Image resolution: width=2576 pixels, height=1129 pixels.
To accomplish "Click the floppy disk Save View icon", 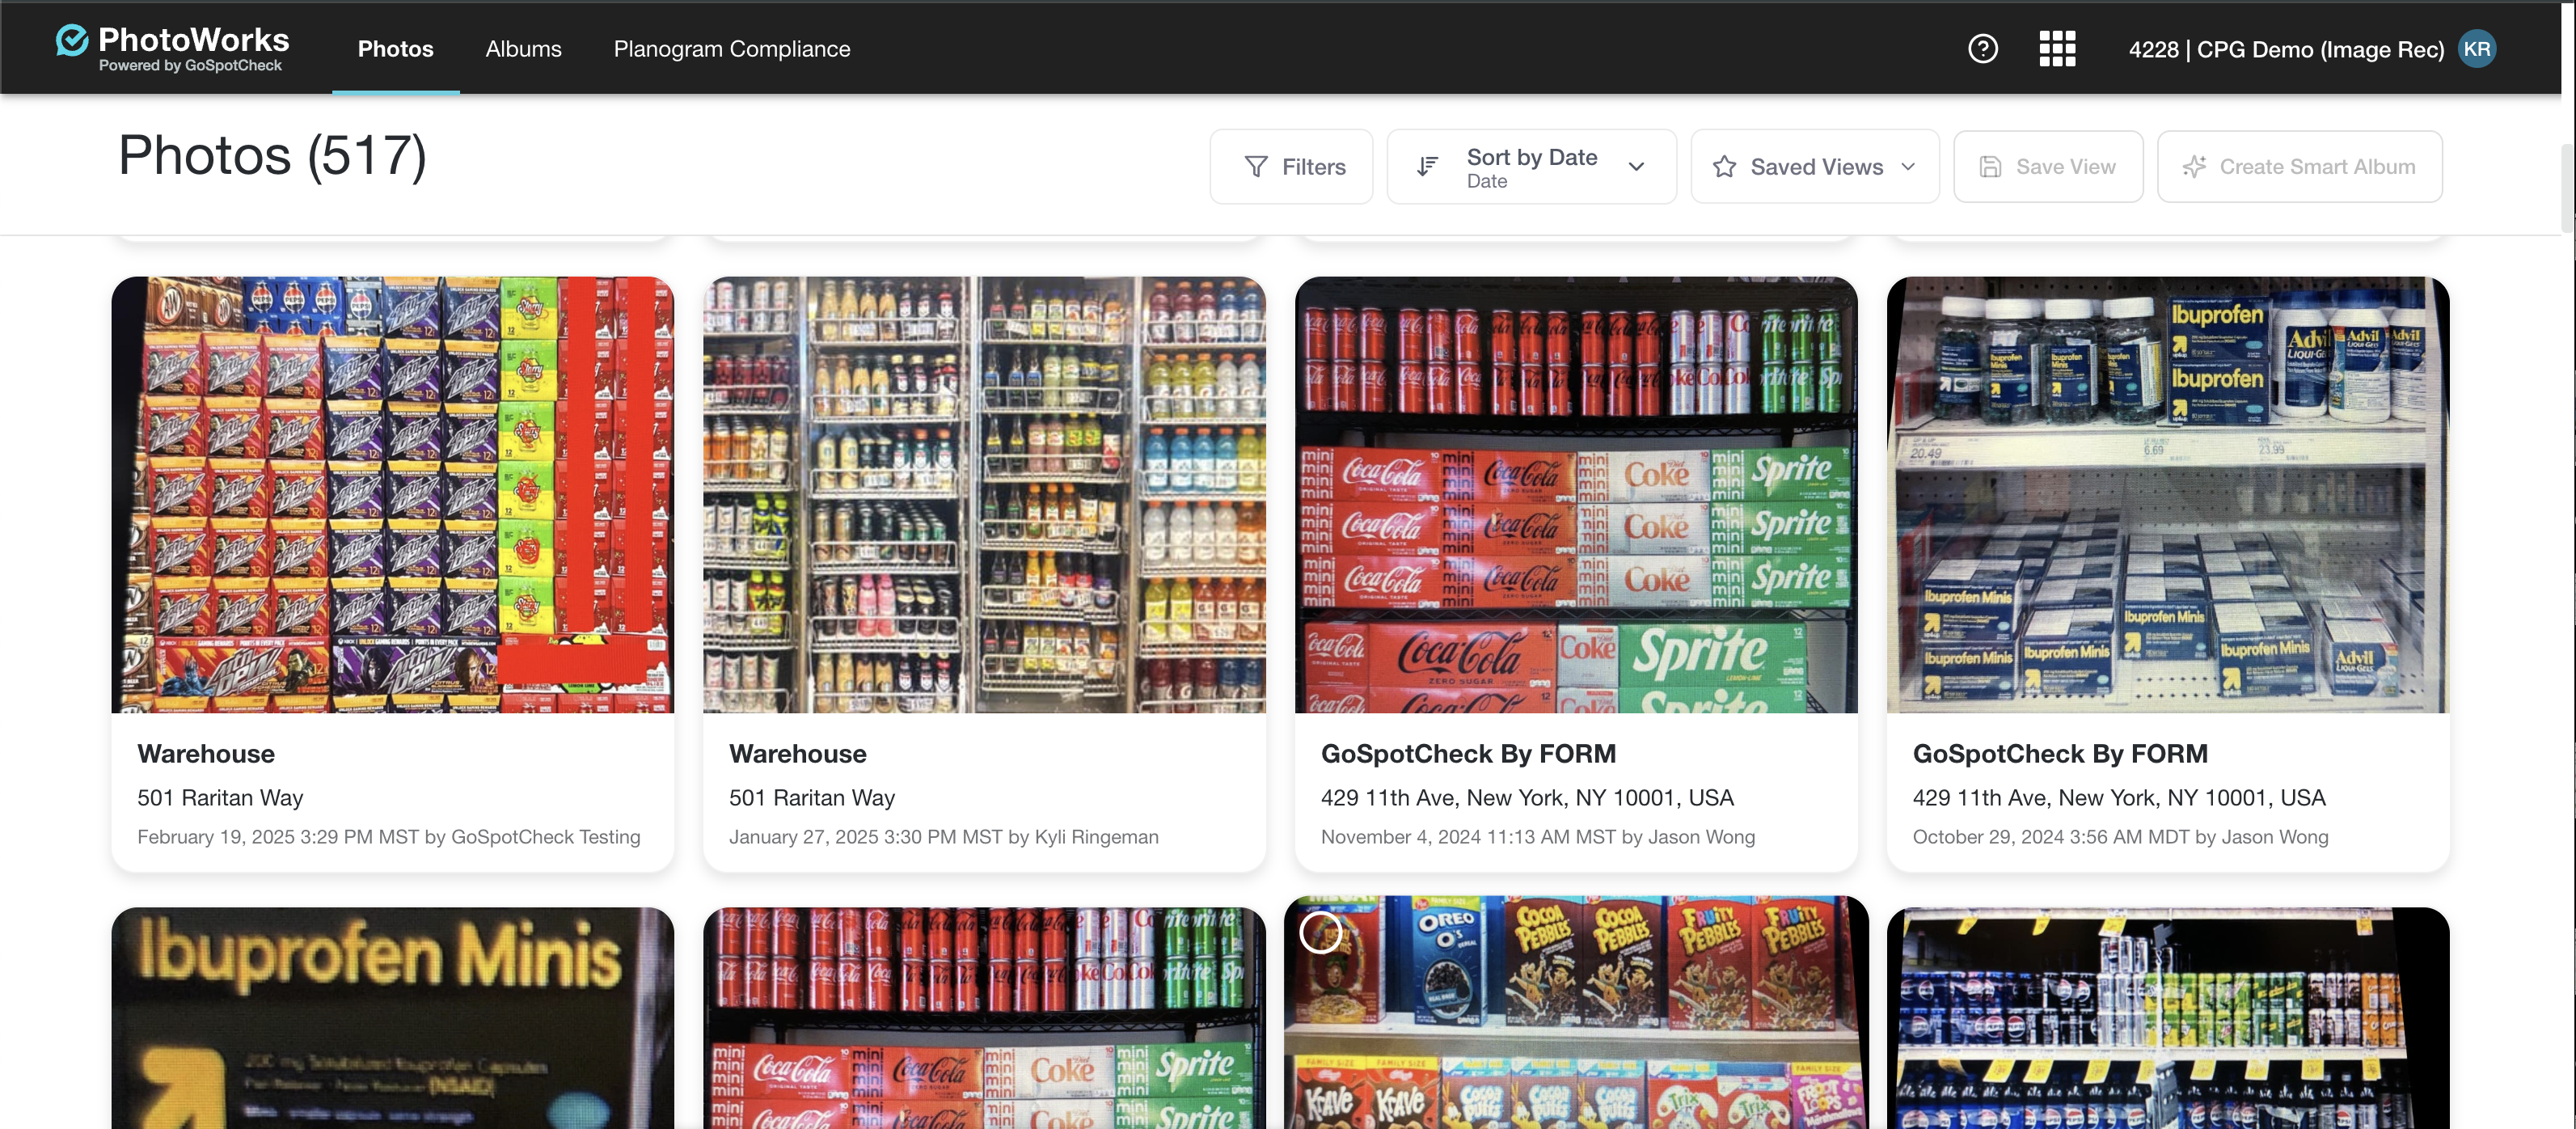I will (1990, 167).
